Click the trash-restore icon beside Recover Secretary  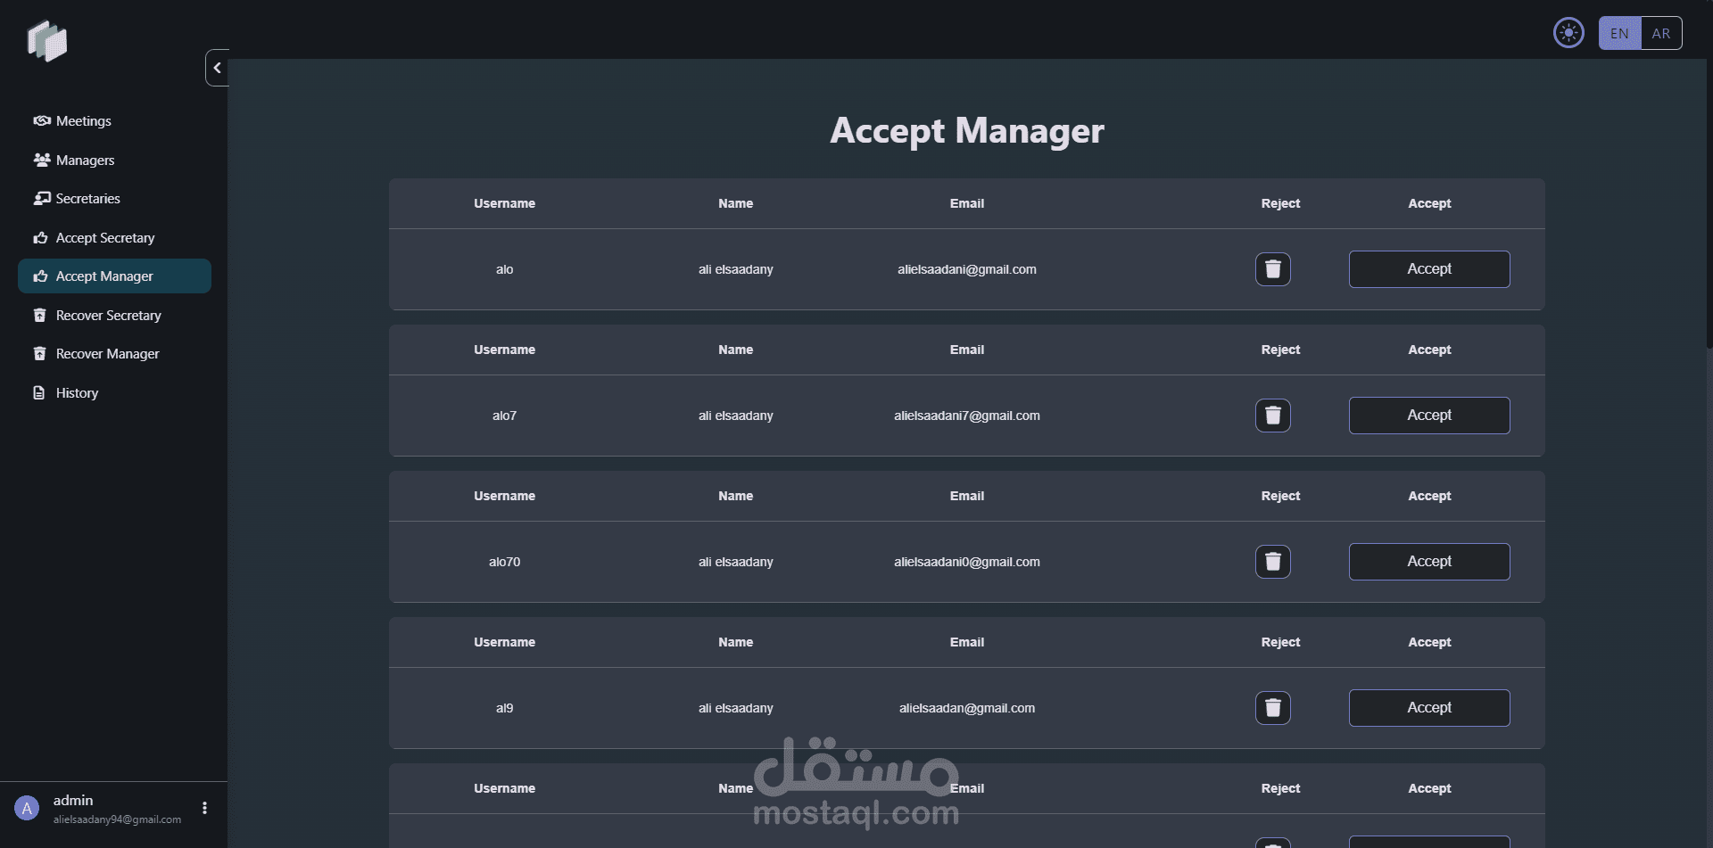coord(39,315)
